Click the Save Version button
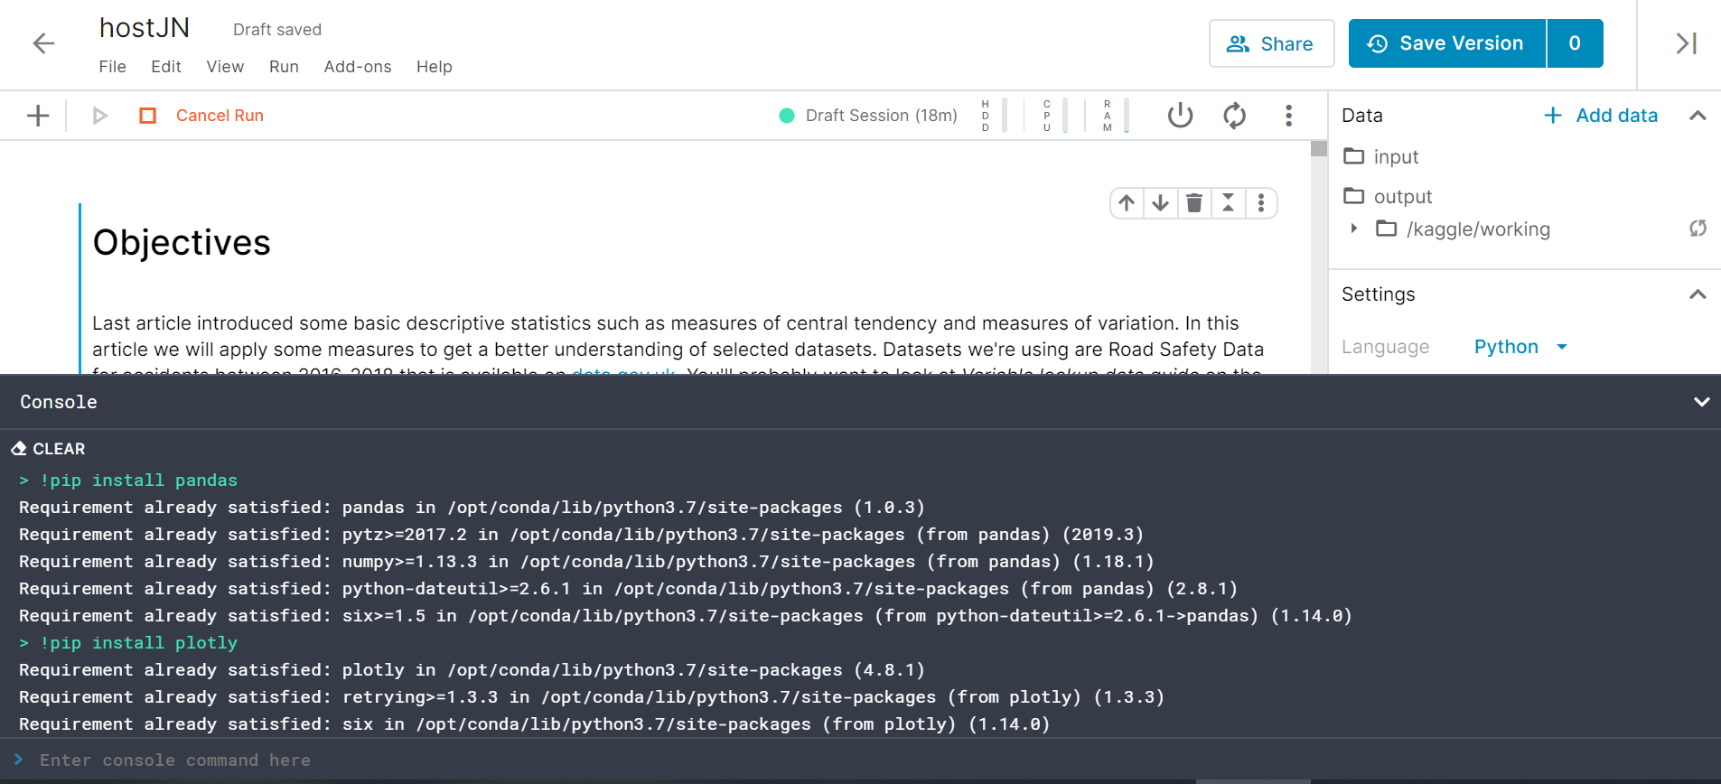 point(1447,43)
